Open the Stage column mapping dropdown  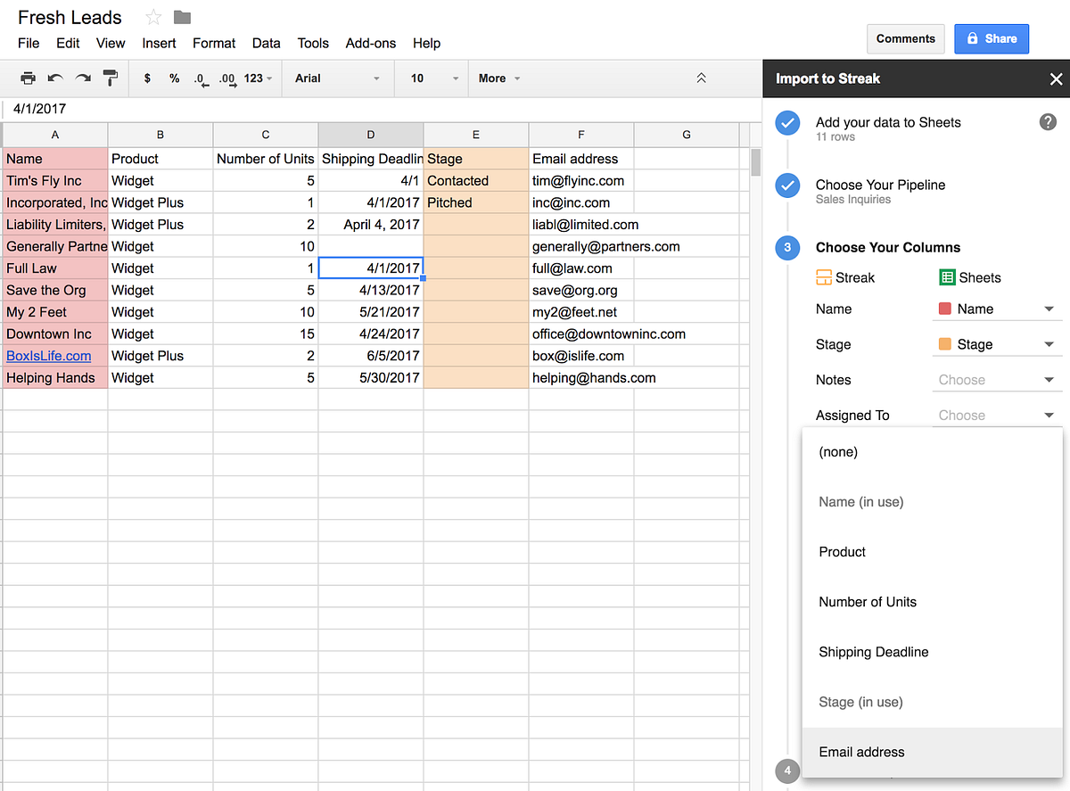point(997,345)
